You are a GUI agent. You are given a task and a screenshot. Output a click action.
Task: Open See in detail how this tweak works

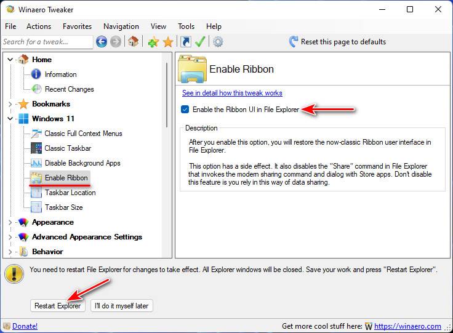(x=232, y=93)
